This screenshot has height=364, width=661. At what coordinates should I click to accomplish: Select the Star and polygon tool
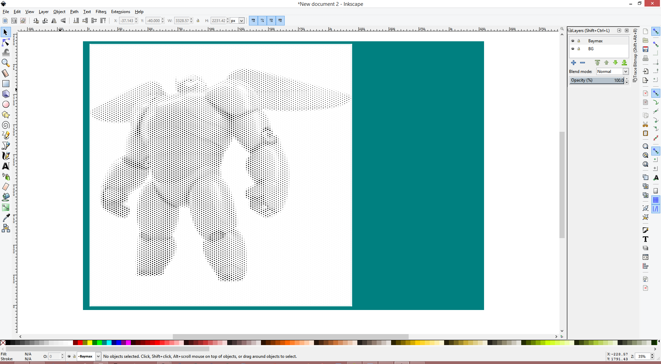[x=6, y=115]
